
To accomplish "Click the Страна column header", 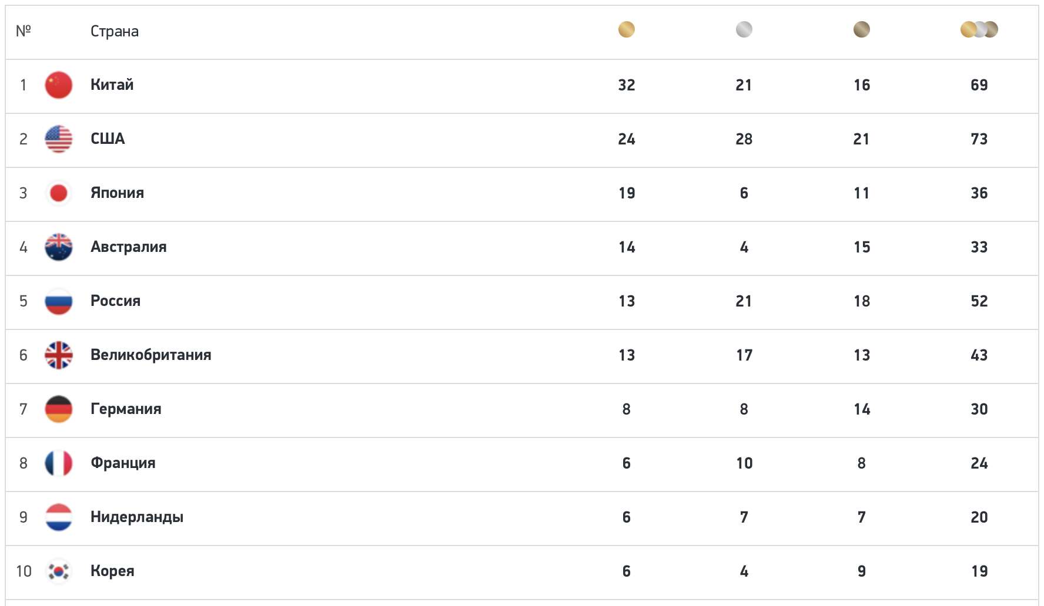I will coord(115,31).
